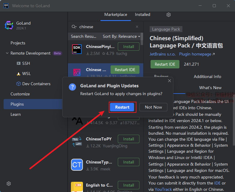Open the Plugin homepage link
This screenshot has height=192, width=235.
pyautogui.click(x=197, y=54)
